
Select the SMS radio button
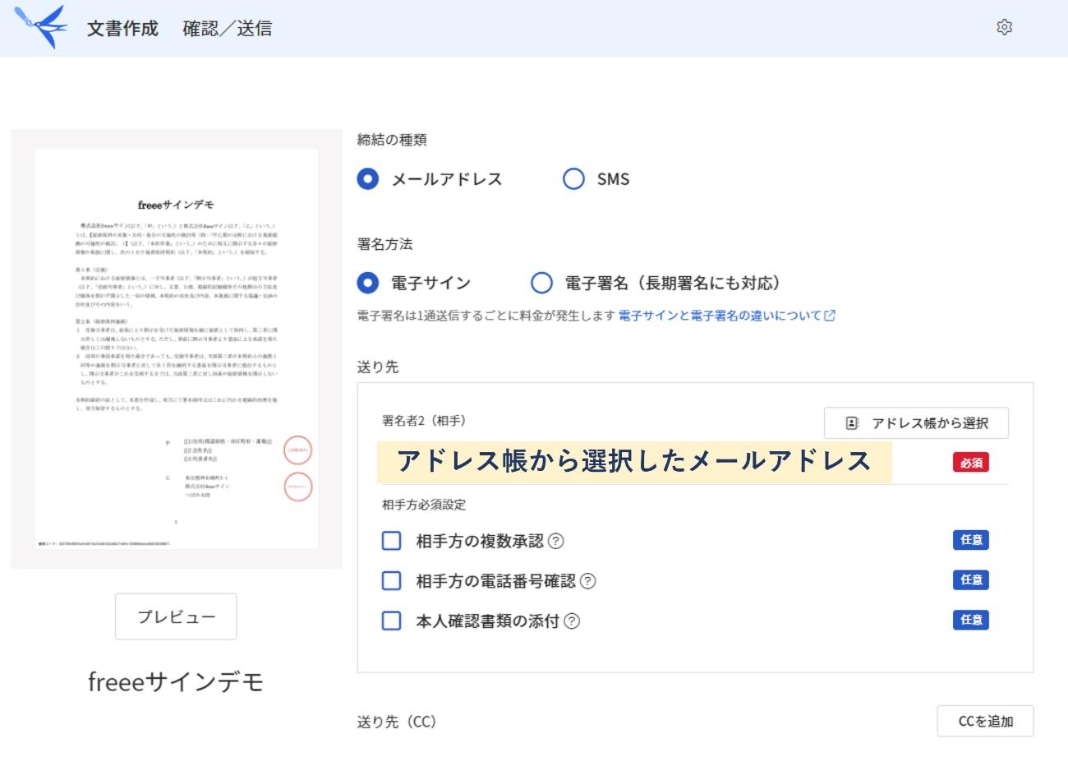point(573,179)
